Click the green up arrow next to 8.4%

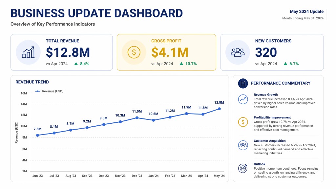point(76,64)
